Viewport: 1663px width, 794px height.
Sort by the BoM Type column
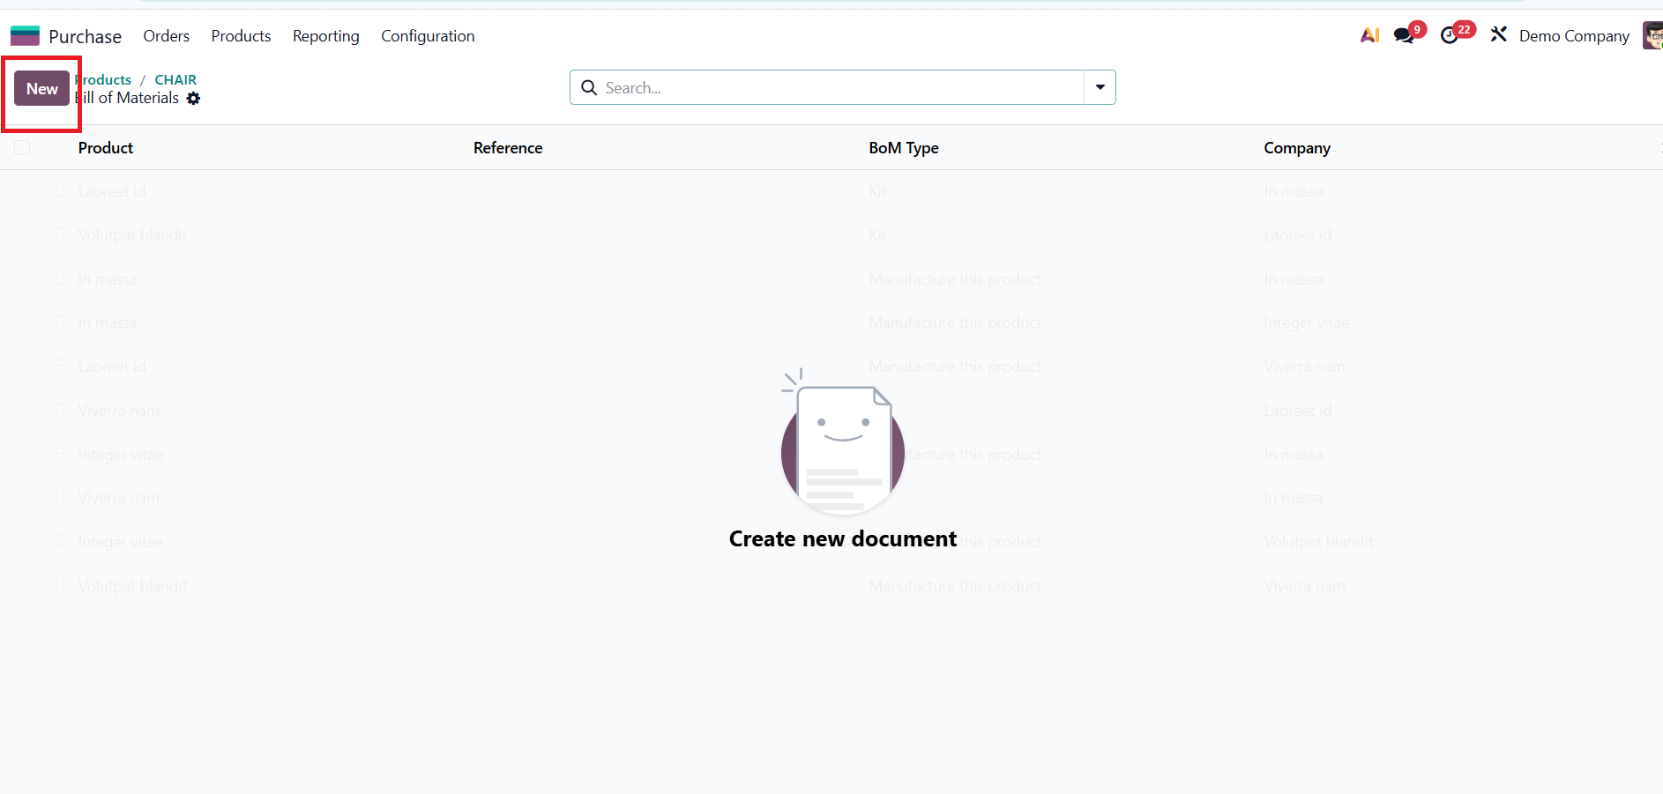click(x=903, y=148)
